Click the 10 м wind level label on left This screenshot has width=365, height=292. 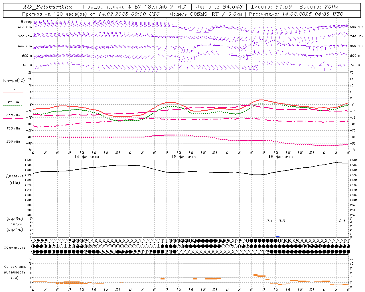pos(27,65)
